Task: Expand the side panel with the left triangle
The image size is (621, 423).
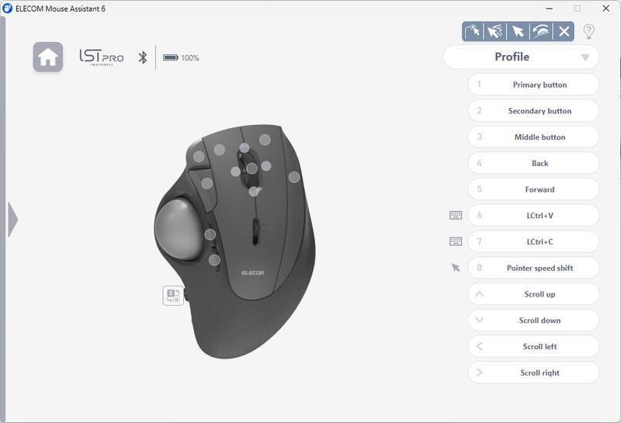Action: (12, 220)
